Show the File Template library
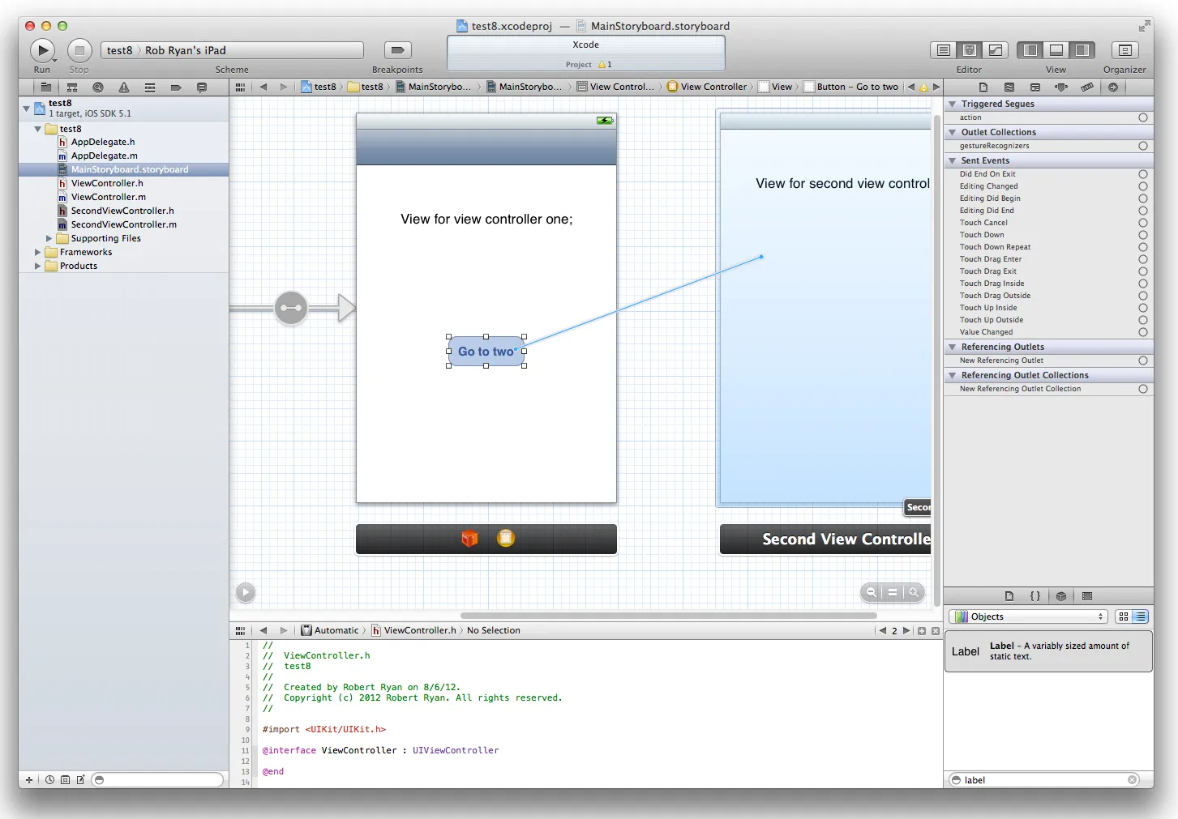 pos(1009,596)
